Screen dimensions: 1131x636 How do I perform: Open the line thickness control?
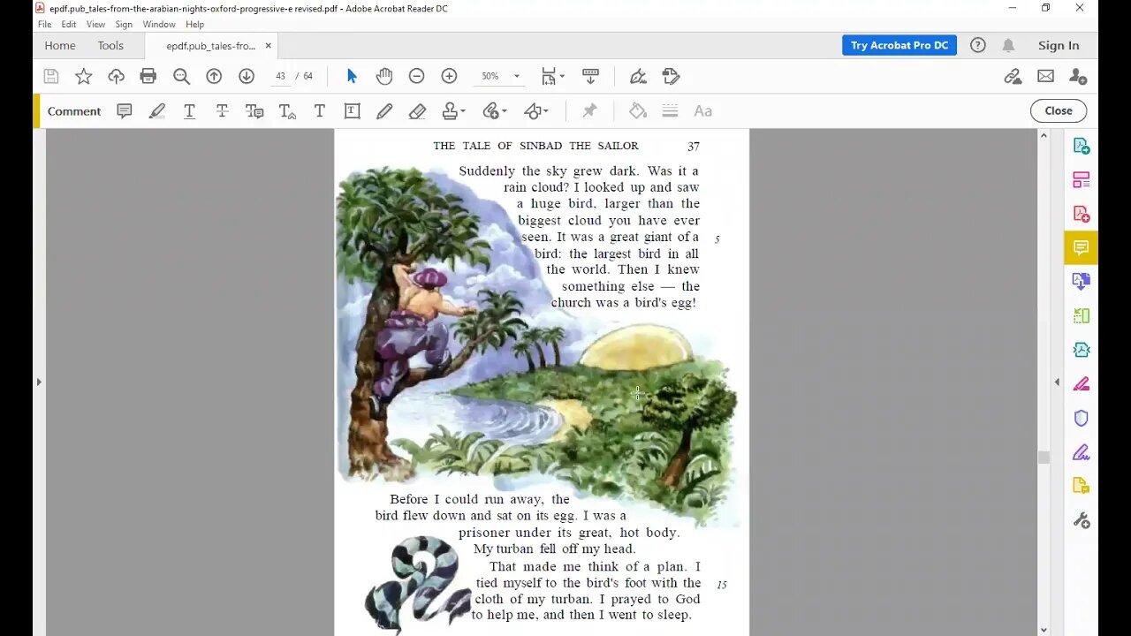[670, 111]
